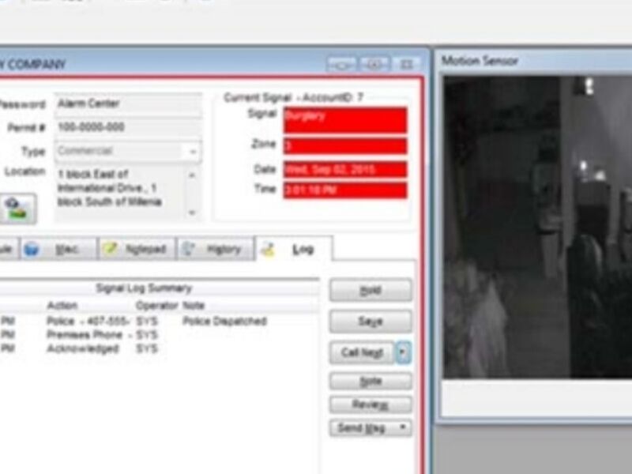This screenshot has width=632, height=474.
Task: Open the Call Next dropdown arrow
Action: coord(404,352)
